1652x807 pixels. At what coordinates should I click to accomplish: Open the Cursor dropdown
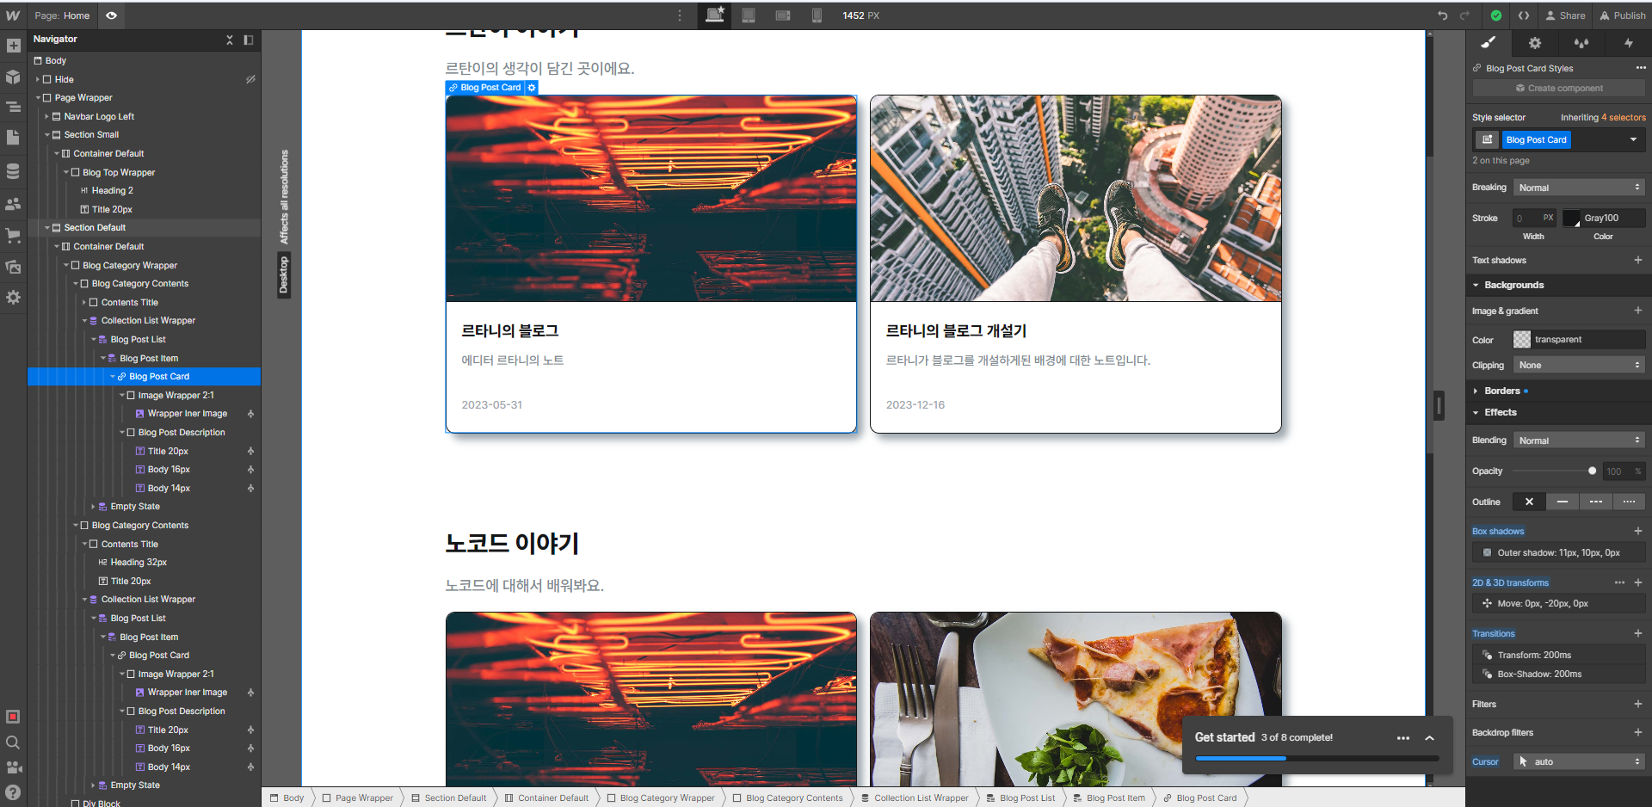click(x=1579, y=761)
